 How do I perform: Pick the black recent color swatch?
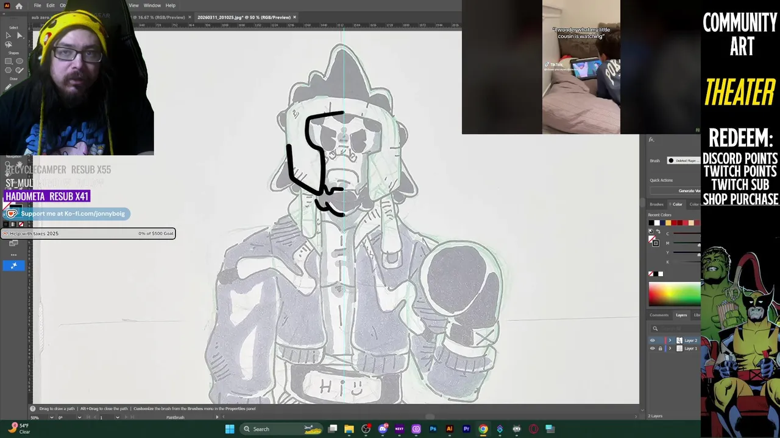[x=651, y=223]
